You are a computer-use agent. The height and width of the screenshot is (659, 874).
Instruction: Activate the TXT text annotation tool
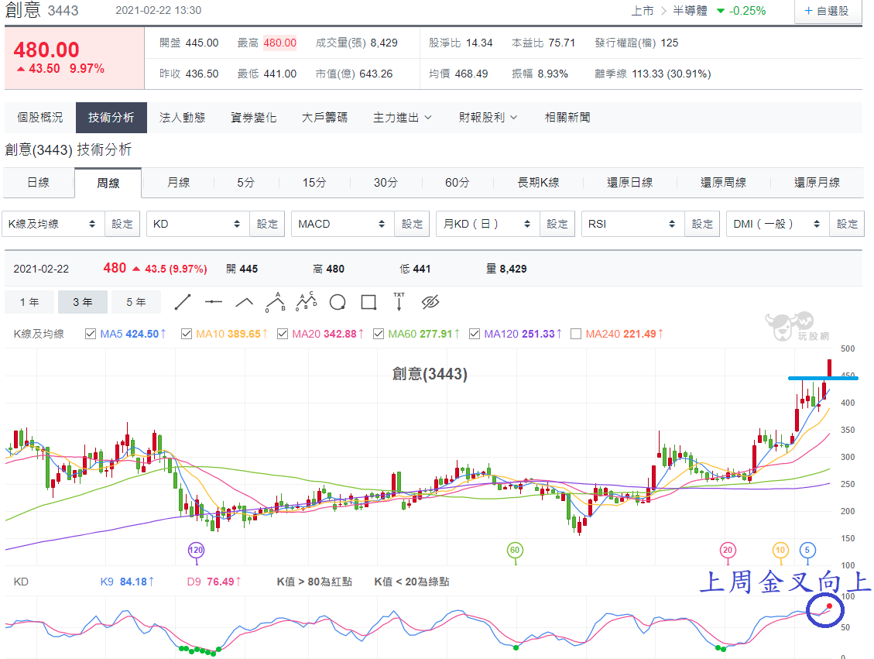click(399, 302)
